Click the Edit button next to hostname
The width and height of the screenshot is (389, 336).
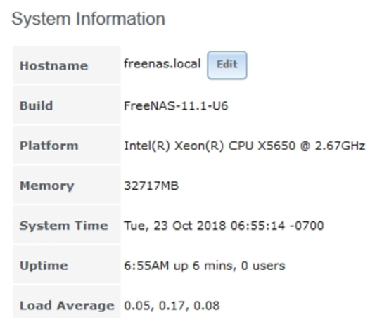coord(227,65)
